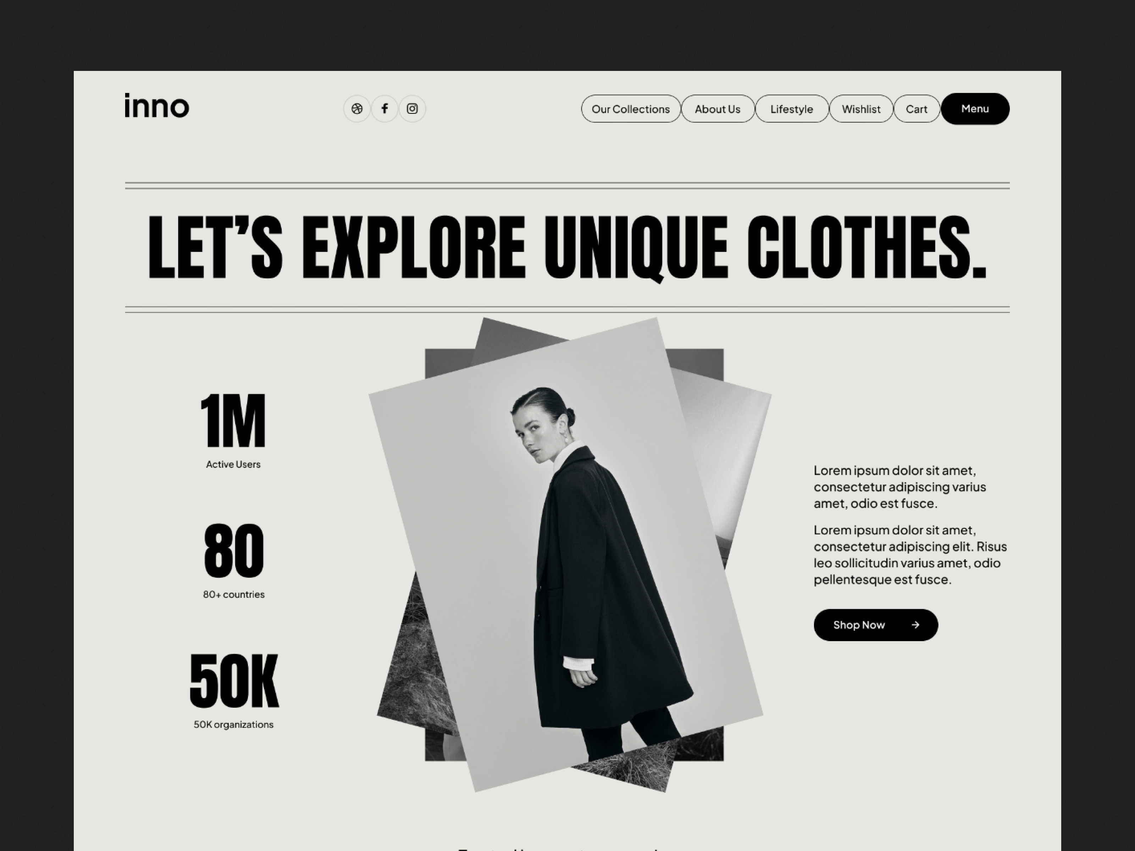View the Cart
Screen dimensions: 1135x851
(x=917, y=109)
